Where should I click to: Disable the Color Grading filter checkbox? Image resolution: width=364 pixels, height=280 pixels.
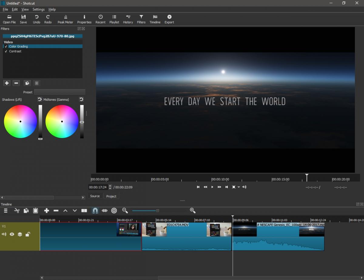pyautogui.click(x=6, y=46)
